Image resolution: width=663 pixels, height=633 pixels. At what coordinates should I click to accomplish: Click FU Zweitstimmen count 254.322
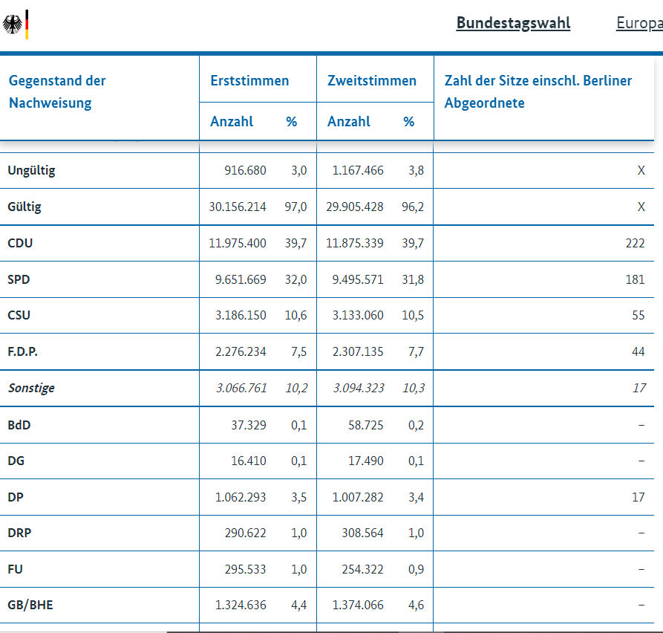click(x=362, y=569)
